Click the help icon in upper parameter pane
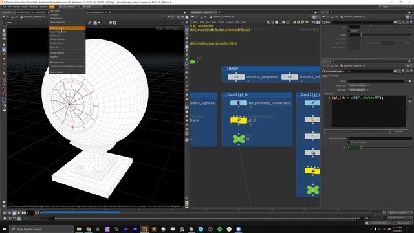This screenshot has height=233, width=414. click(411, 23)
